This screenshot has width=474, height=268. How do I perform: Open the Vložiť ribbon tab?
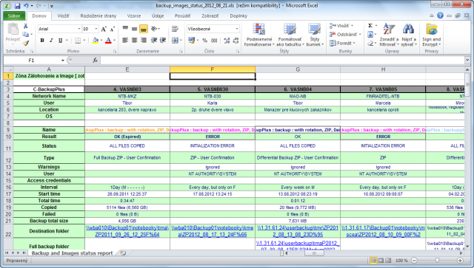click(63, 16)
